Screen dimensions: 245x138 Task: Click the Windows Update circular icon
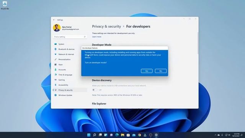(x=56, y=95)
